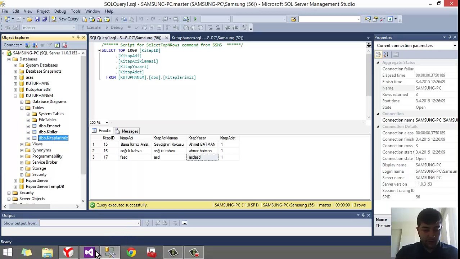
Task: Click the Toolbox wrench icon
Action: click(x=382, y=19)
